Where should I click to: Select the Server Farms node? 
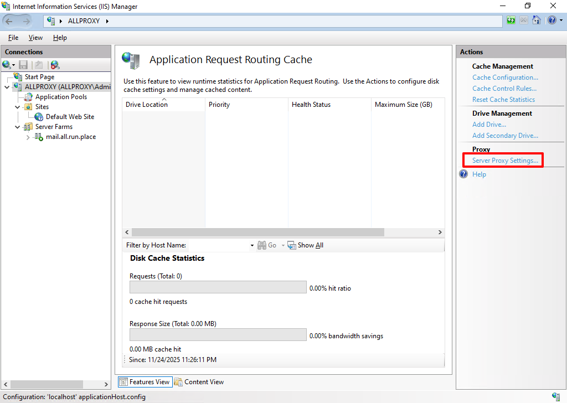click(x=54, y=127)
